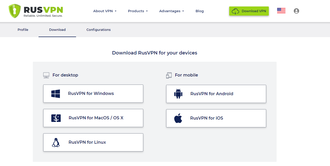Select the Android robot icon
Screen dimensions: 330x166
coord(178,94)
